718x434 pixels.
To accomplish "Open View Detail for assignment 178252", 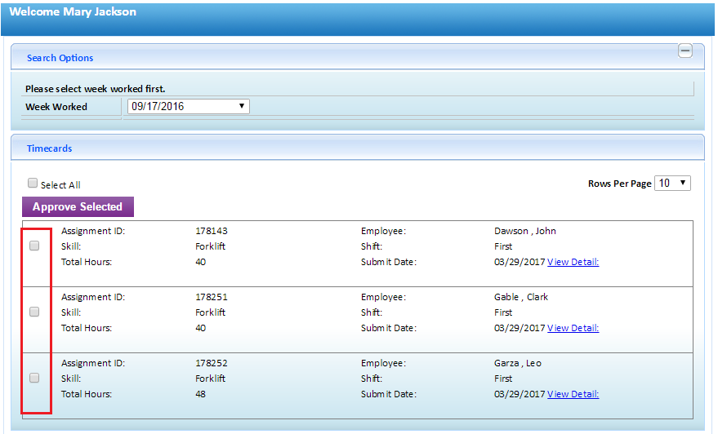I will point(573,394).
